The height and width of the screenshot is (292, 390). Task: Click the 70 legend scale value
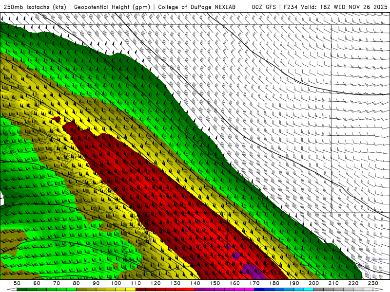(x=57, y=283)
